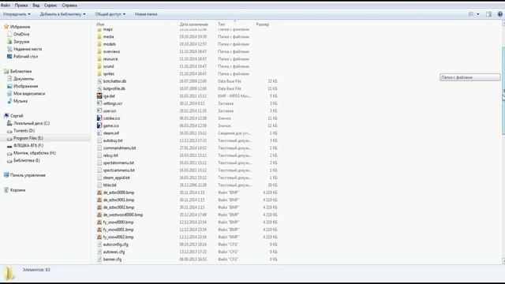The image size is (505, 284).
Task: Click the Новая папка button
Action: 146,14
